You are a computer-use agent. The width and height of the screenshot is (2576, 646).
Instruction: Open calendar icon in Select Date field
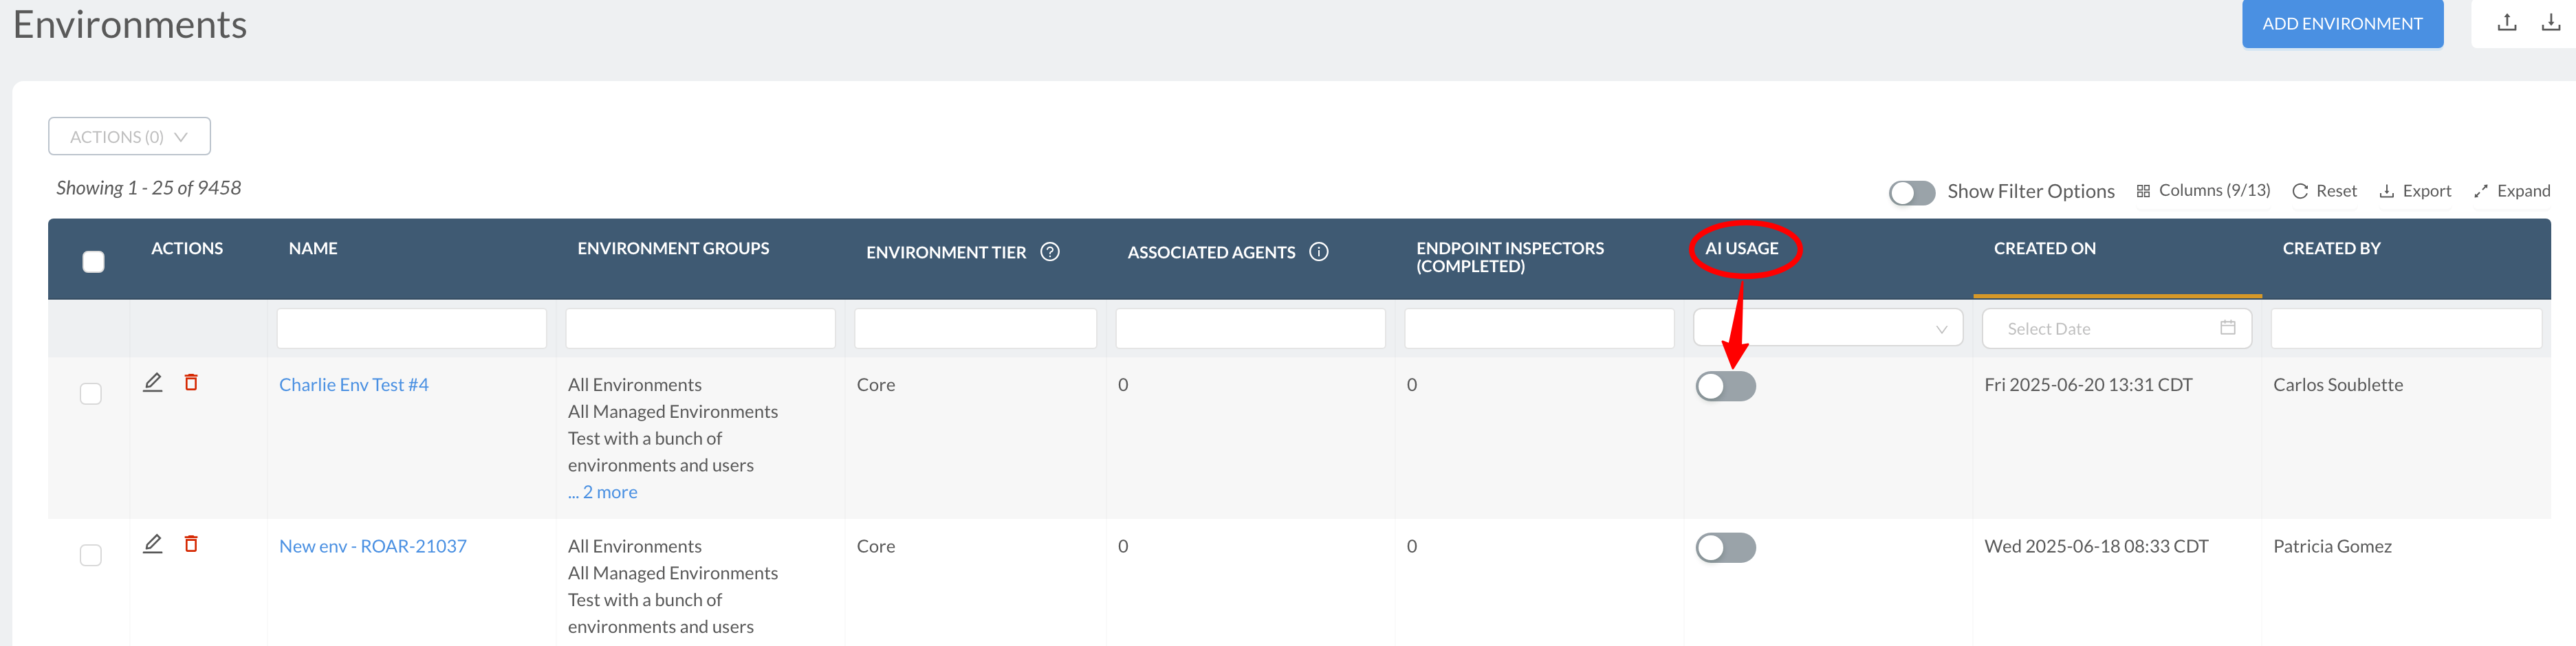[2227, 328]
